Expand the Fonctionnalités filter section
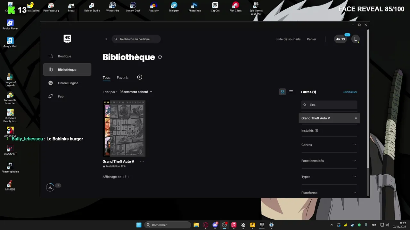 (x=329, y=161)
